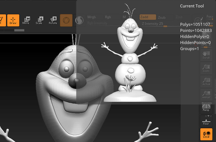Select the Scale transform tool
Image resolution: width=216 pixels, height=142 pixels.
pyautogui.click(x=39, y=20)
